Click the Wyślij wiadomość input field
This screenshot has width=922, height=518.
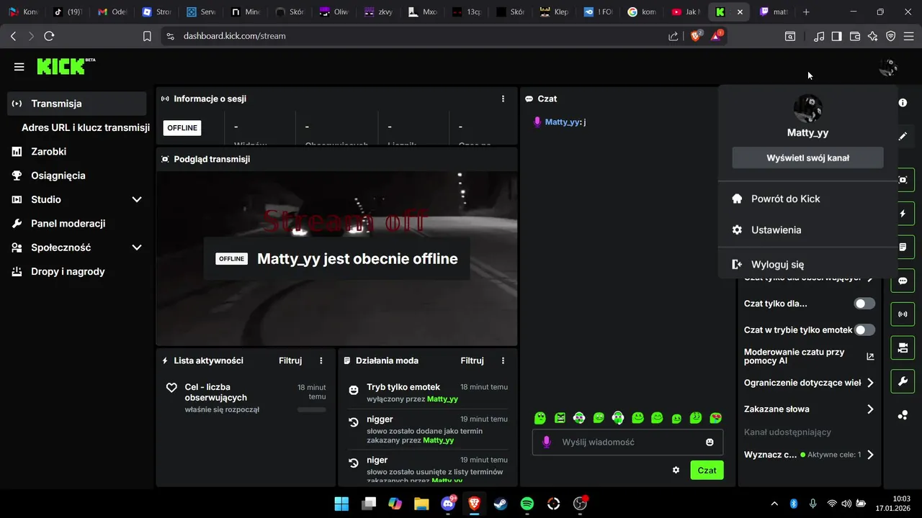[627, 442]
